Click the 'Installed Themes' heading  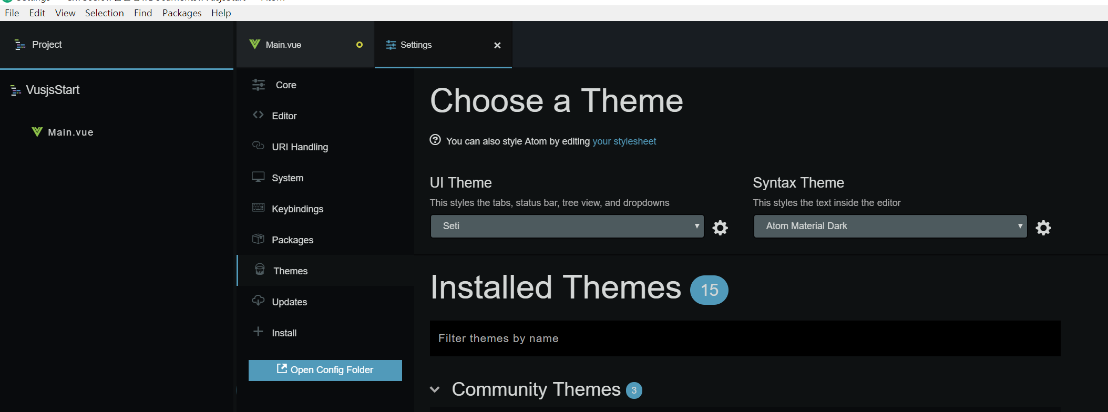tap(556, 287)
